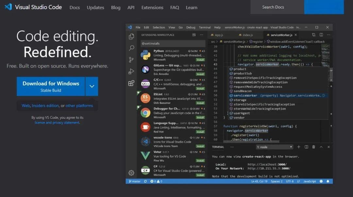
Task: Click the Visual Studio Code logo icon
Action: (8, 7)
